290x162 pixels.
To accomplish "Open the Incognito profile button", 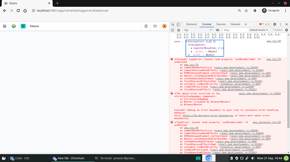I will [x=271, y=11].
